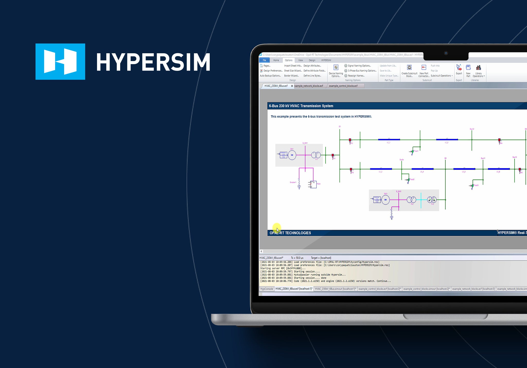
Task: Close the HVAC_230kV_6Bus.ecf tab
Action: click(292, 86)
